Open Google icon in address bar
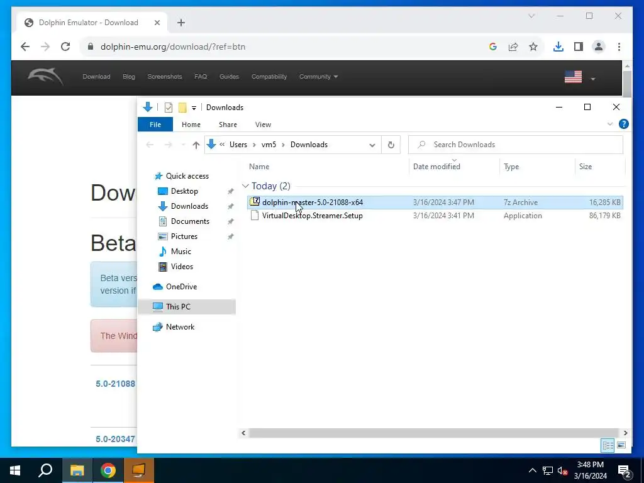The width and height of the screenshot is (644, 483). point(493,47)
